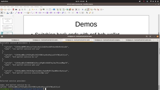Open the terminal tab list dropdown arrow
This screenshot has width=160, height=90.
[x=158, y=40]
